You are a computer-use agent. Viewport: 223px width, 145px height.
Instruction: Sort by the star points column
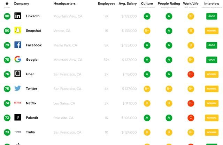point(7,4)
